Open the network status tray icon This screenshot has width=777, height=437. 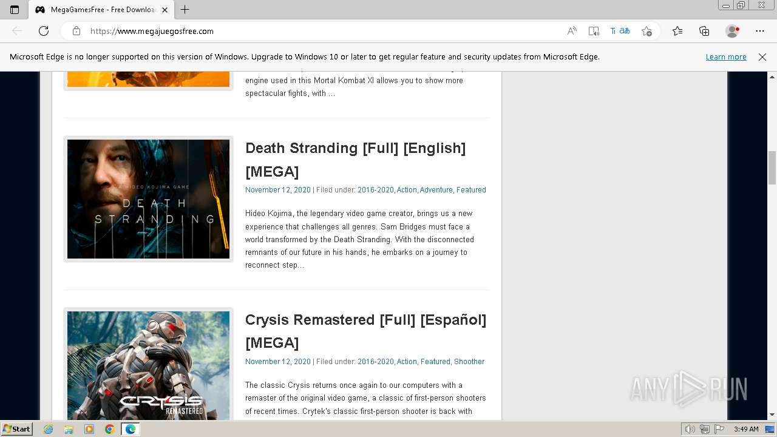tap(705, 429)
